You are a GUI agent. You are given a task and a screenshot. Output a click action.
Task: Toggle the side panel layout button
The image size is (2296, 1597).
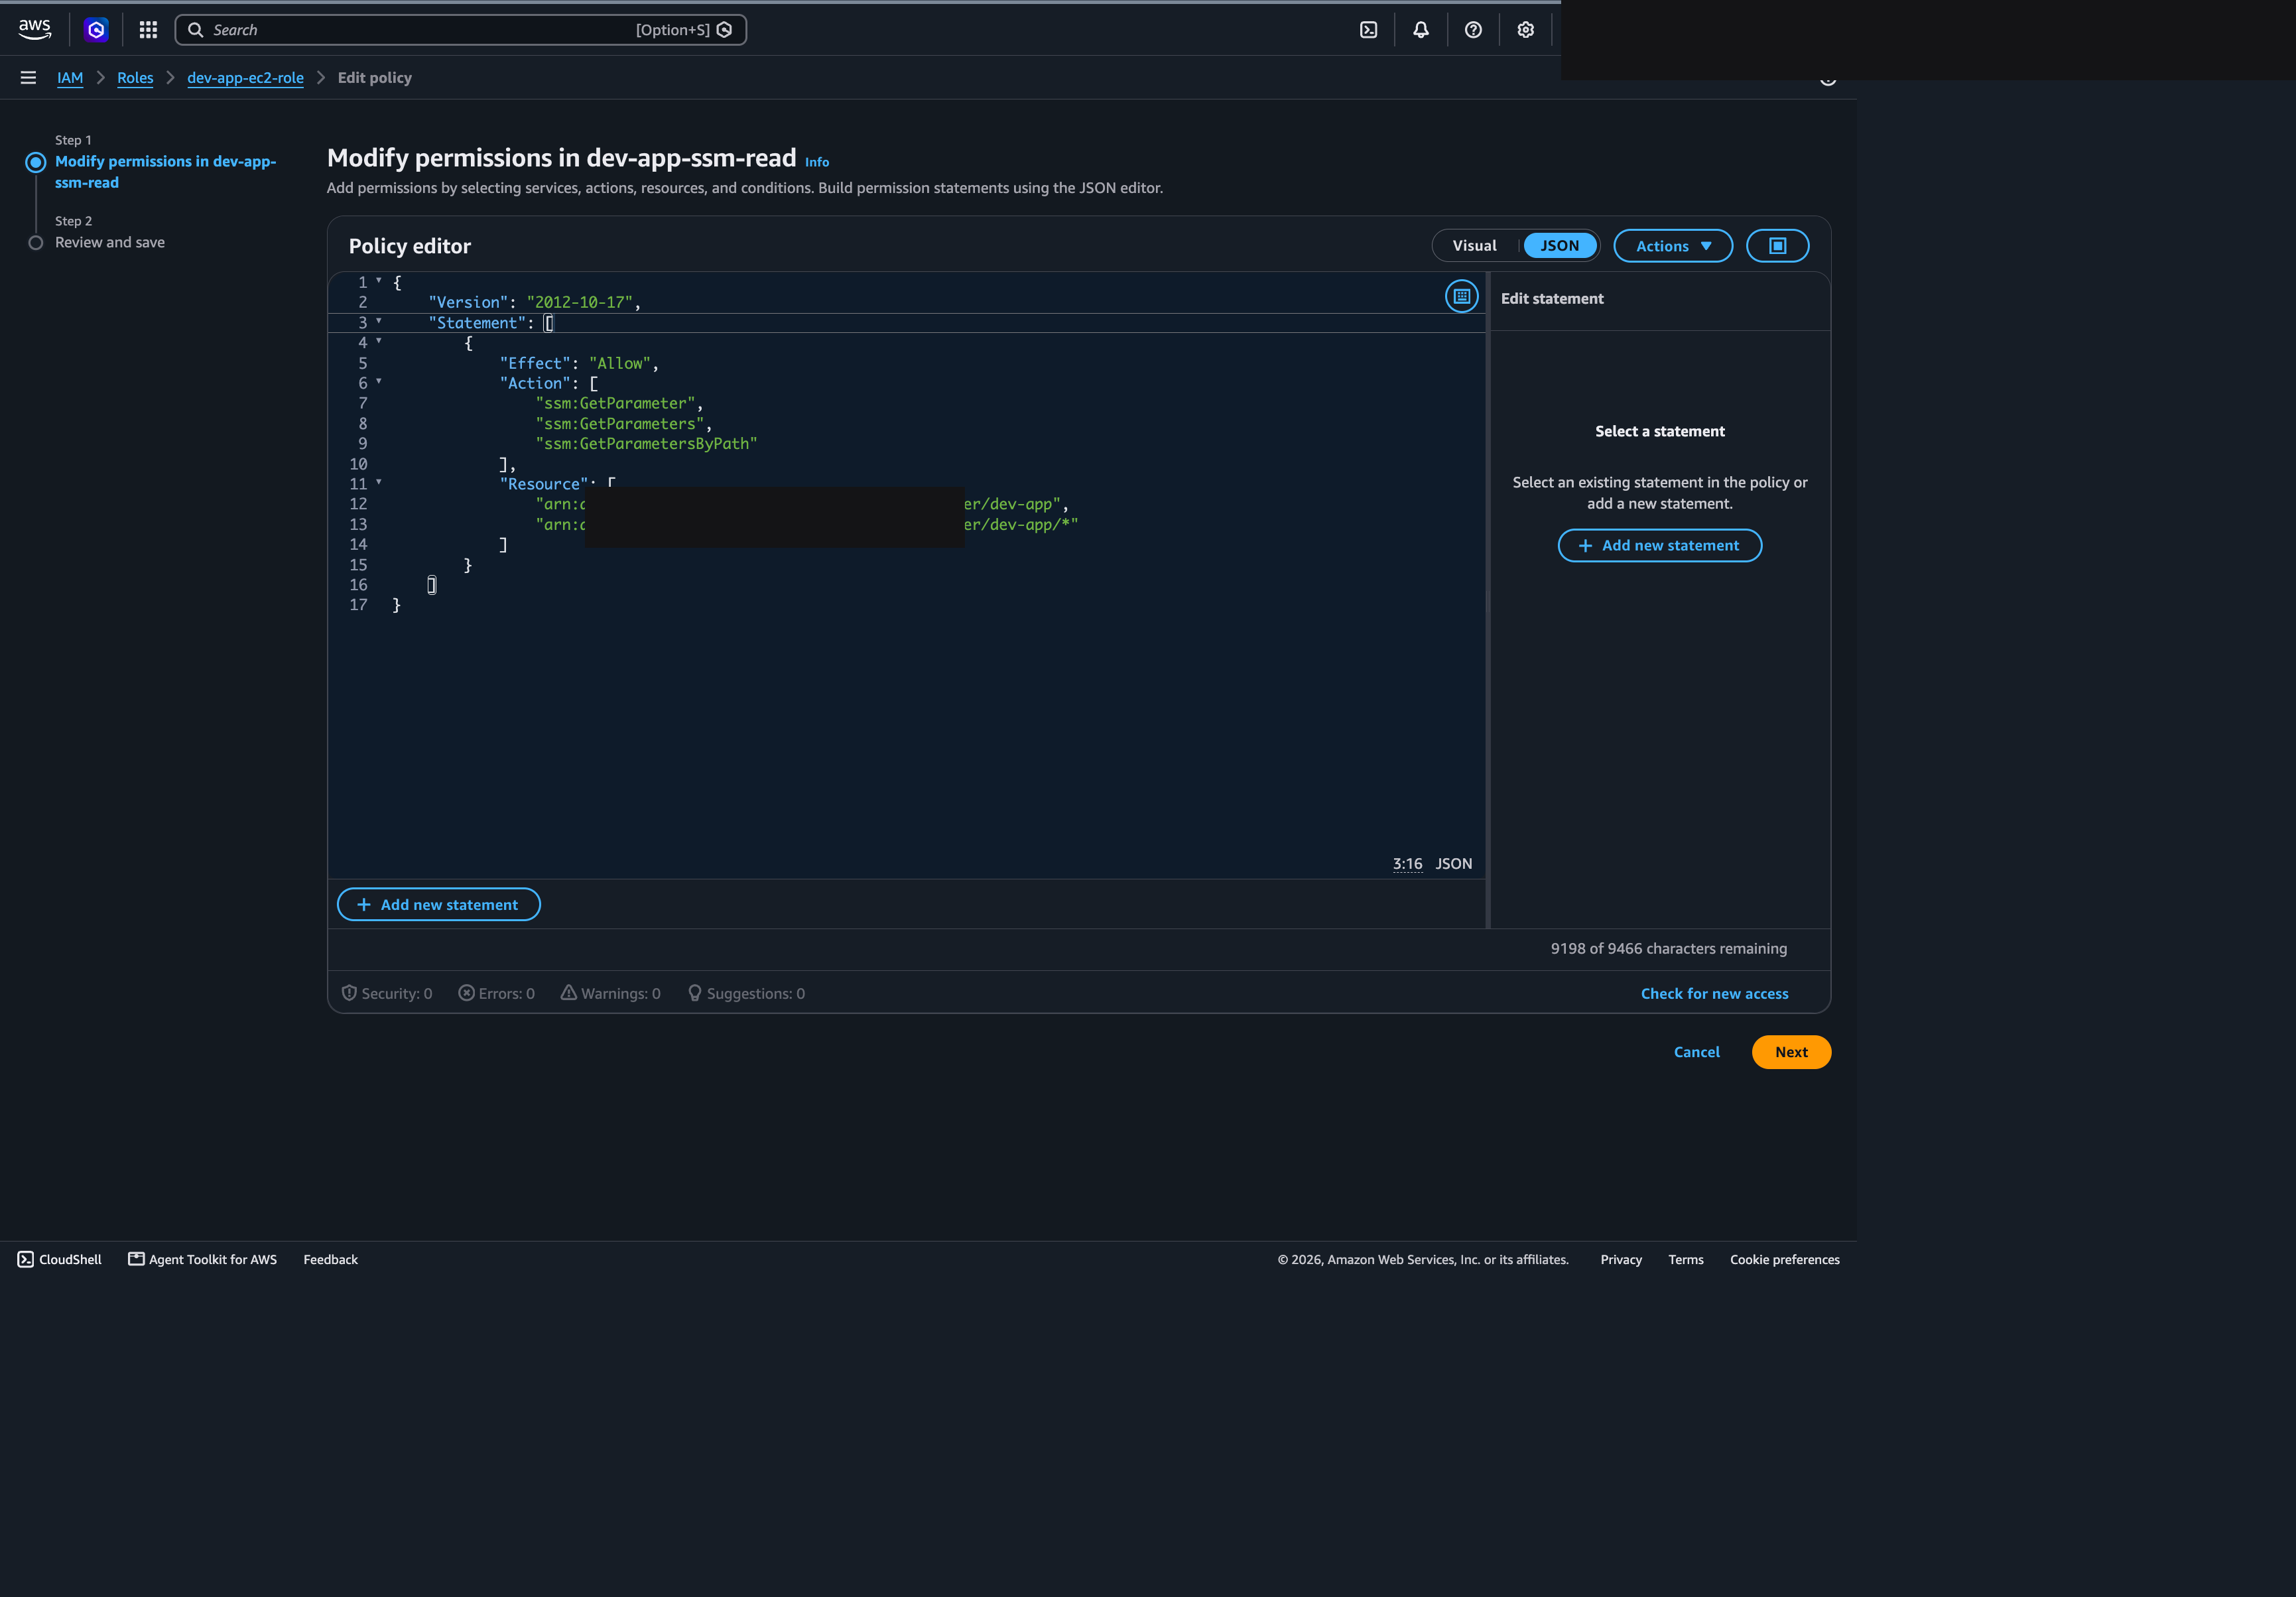pos(1777,246)
